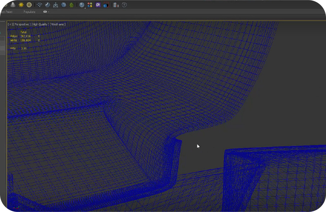This screenshot has height=212, width=326.
Task: Click the clipboard icon near the help button
Action: click(x=116, y=5)
